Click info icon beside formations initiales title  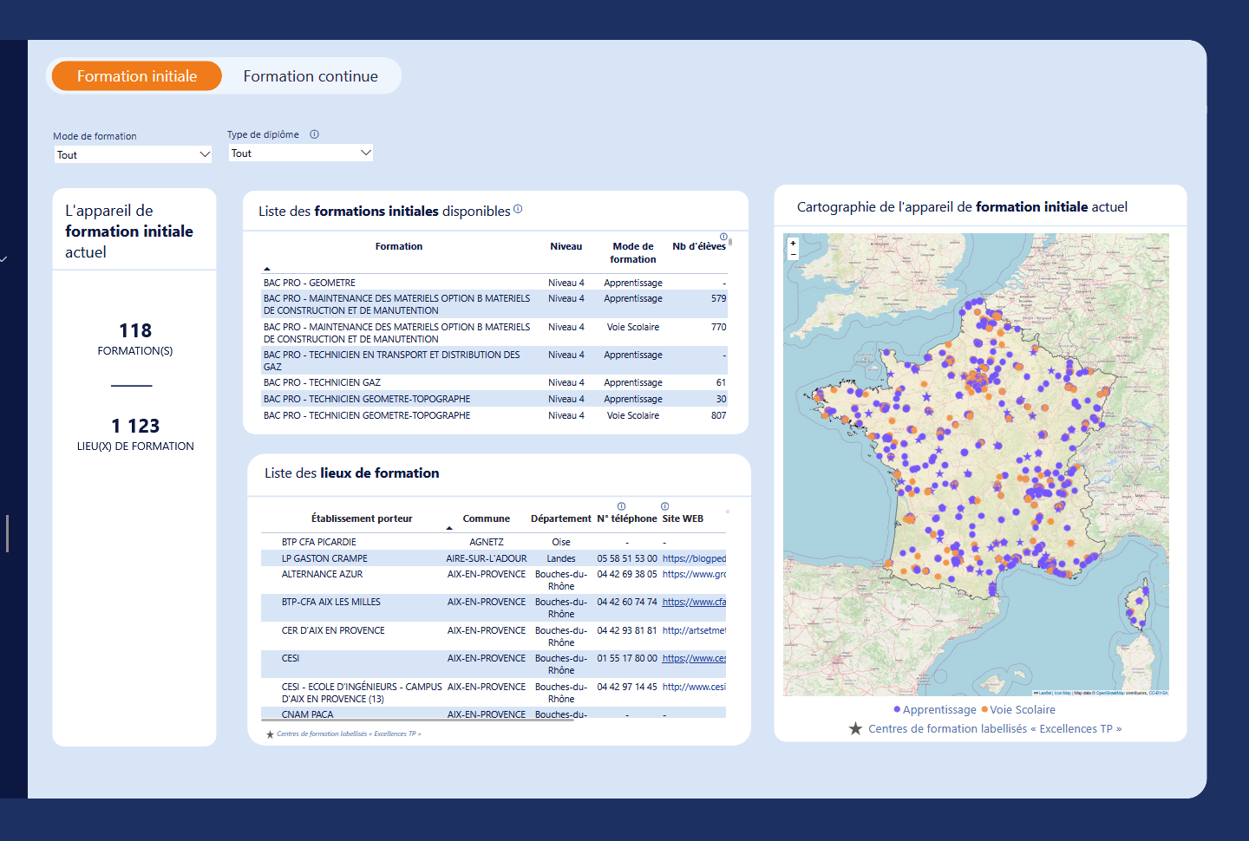click(518, 209)
